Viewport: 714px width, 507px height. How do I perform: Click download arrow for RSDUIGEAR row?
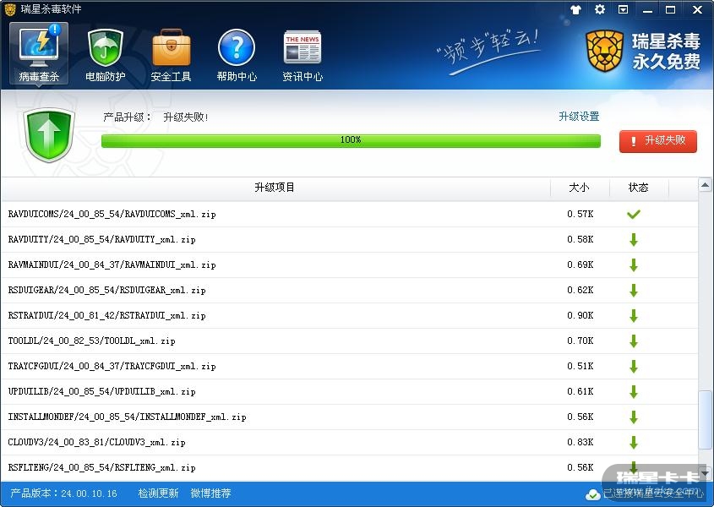[634, 290]
